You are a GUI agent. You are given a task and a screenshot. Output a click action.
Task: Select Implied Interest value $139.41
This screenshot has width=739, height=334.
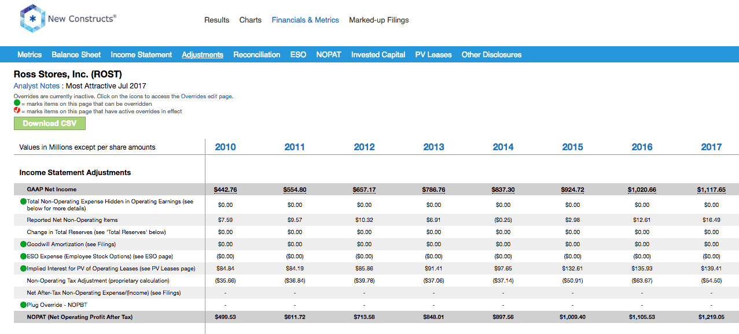[x=711, y=269]
